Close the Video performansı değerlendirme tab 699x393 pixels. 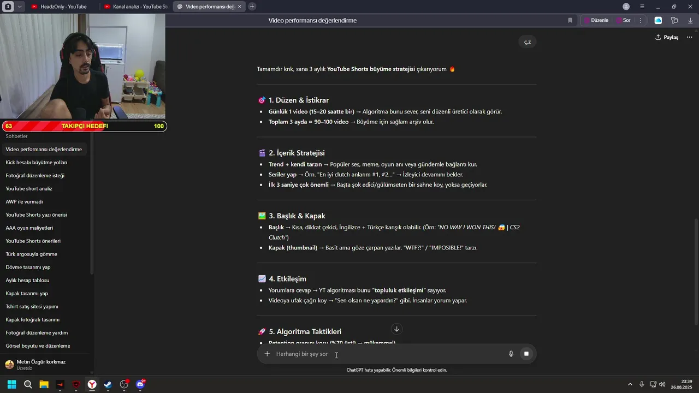239,7
